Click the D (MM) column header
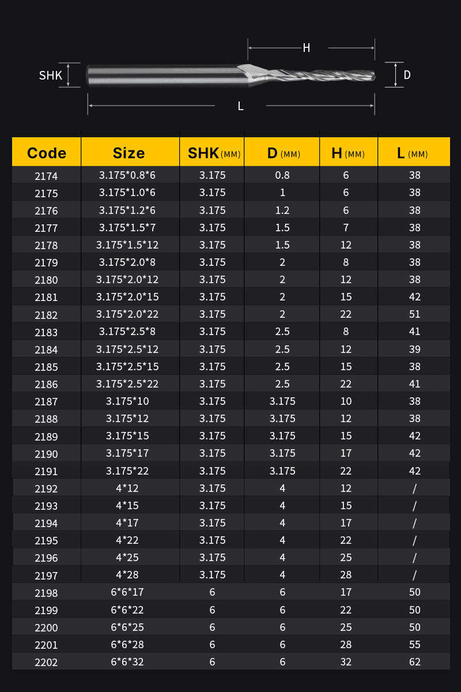461x692 pixels. point(283,153)
